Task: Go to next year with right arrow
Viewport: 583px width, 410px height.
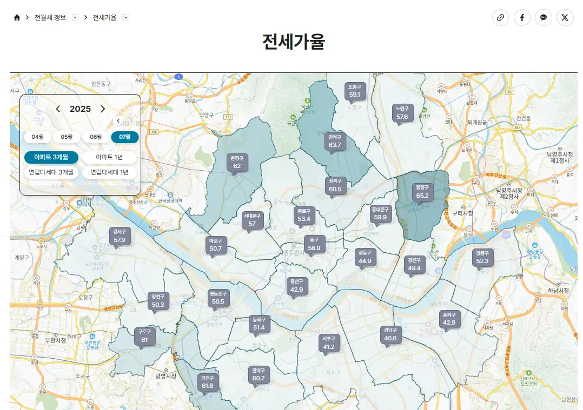Action: [103, 109]
